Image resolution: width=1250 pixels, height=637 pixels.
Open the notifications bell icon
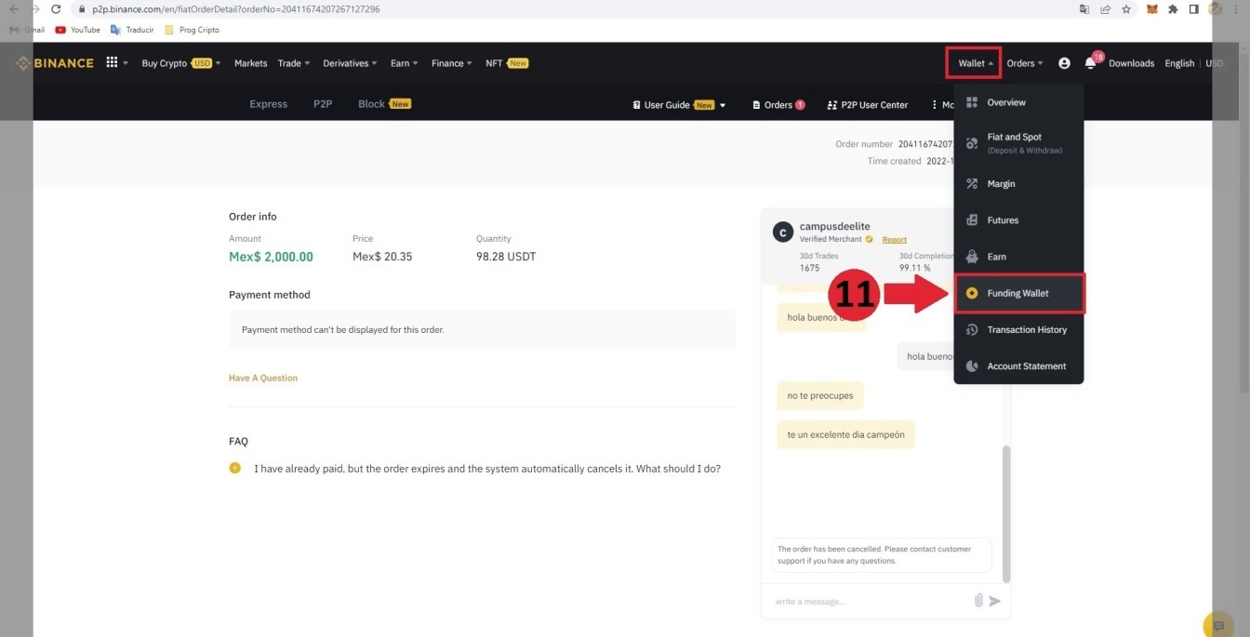(x=1090, y=63)
